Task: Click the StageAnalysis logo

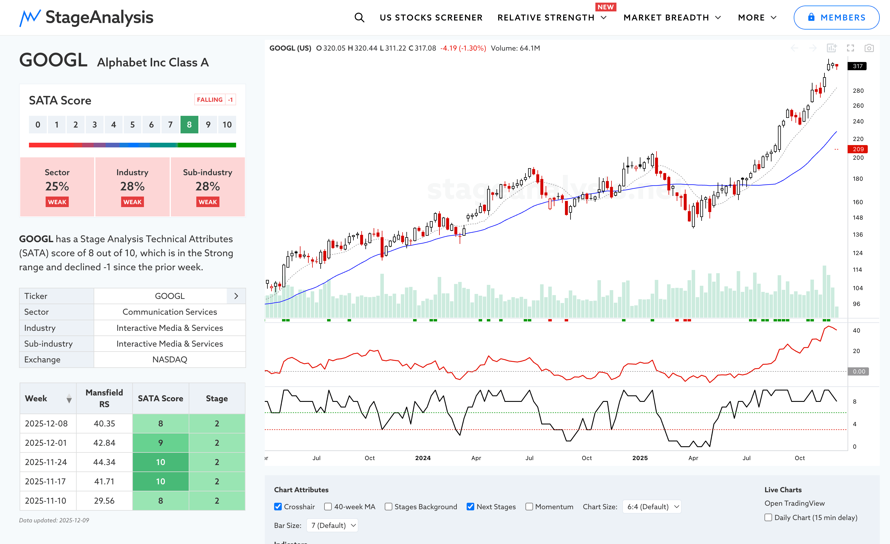Action: click(x=86, y=17)
